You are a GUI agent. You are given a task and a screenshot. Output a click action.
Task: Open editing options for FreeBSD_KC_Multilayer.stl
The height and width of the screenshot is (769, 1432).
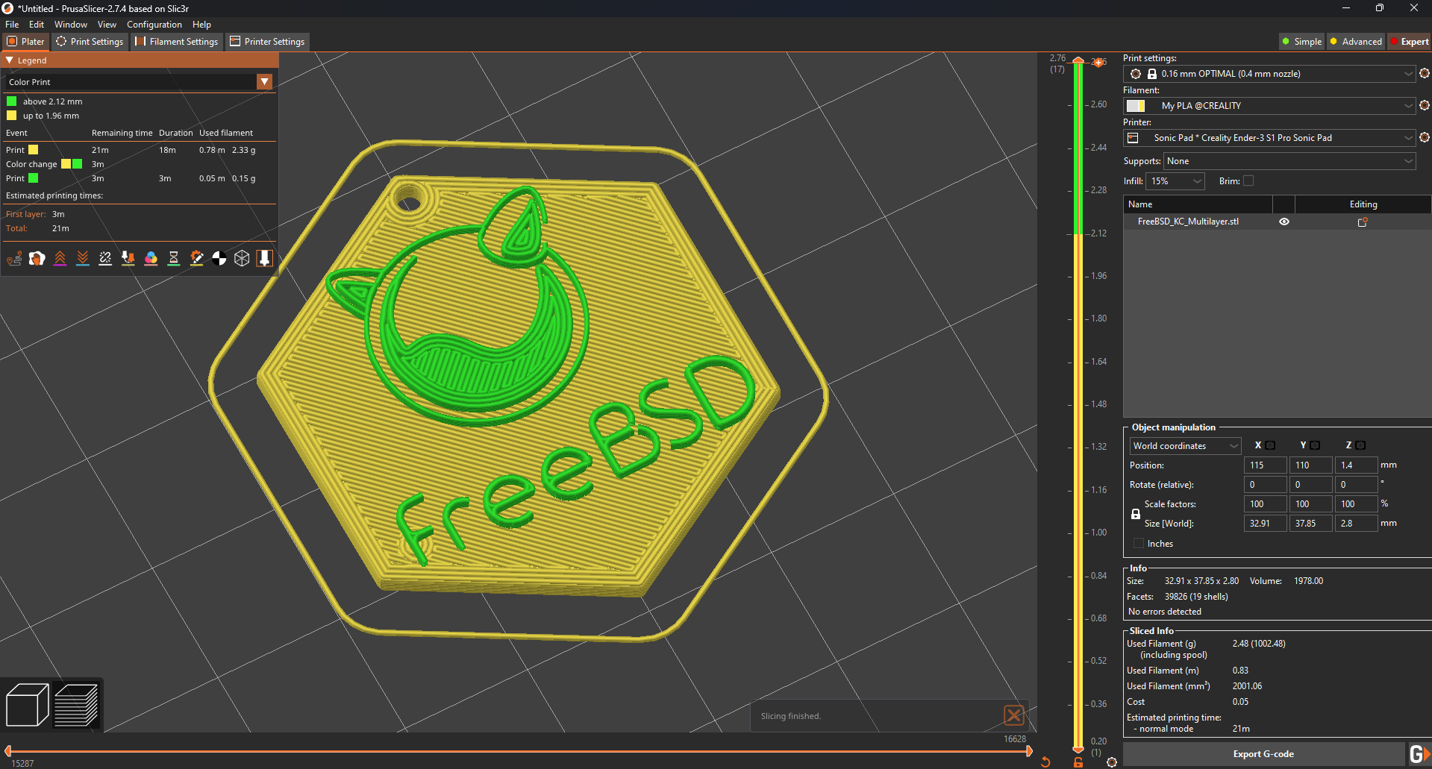(1363, 222)
